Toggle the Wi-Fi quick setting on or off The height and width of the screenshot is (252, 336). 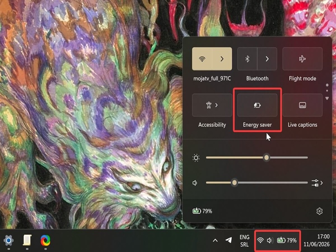pos(202,59)
